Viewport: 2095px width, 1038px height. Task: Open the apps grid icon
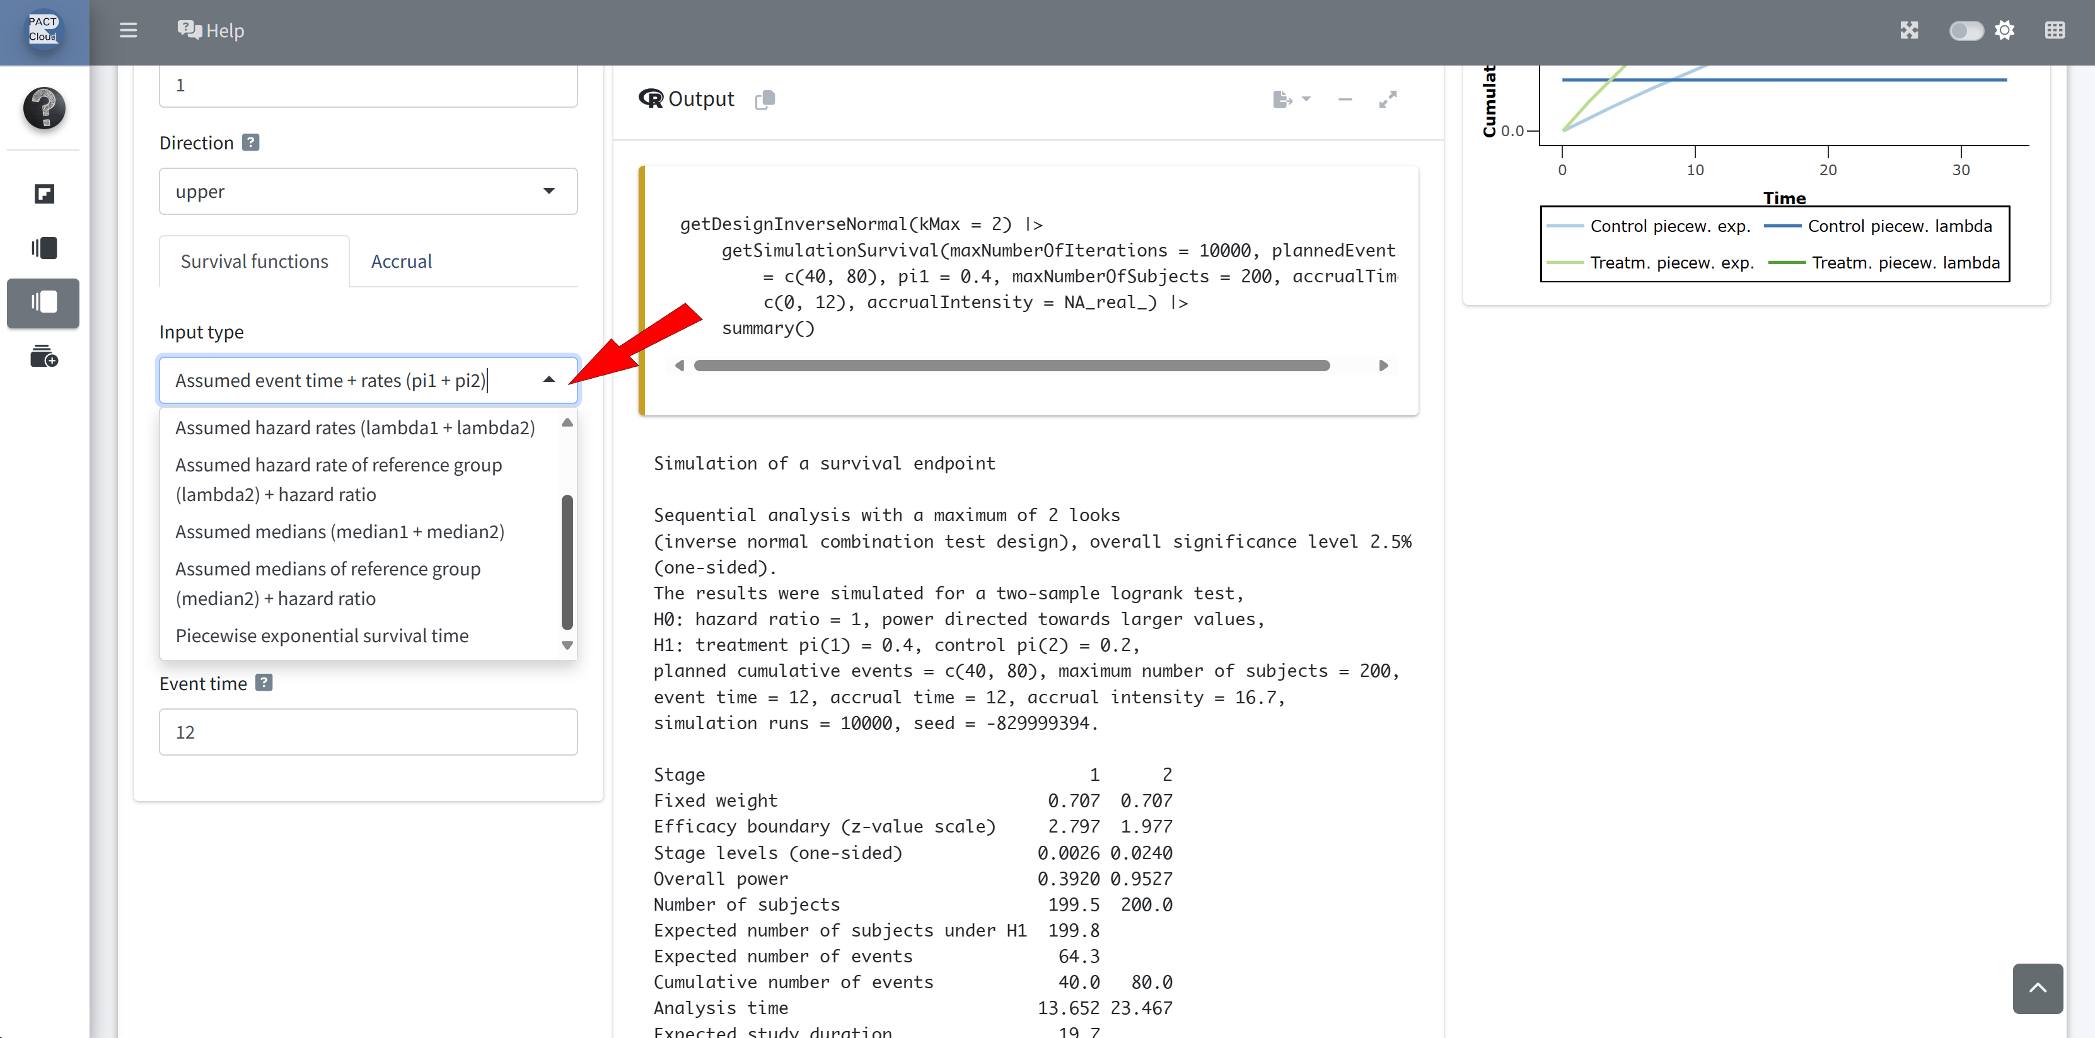[x=2055, y=30]
